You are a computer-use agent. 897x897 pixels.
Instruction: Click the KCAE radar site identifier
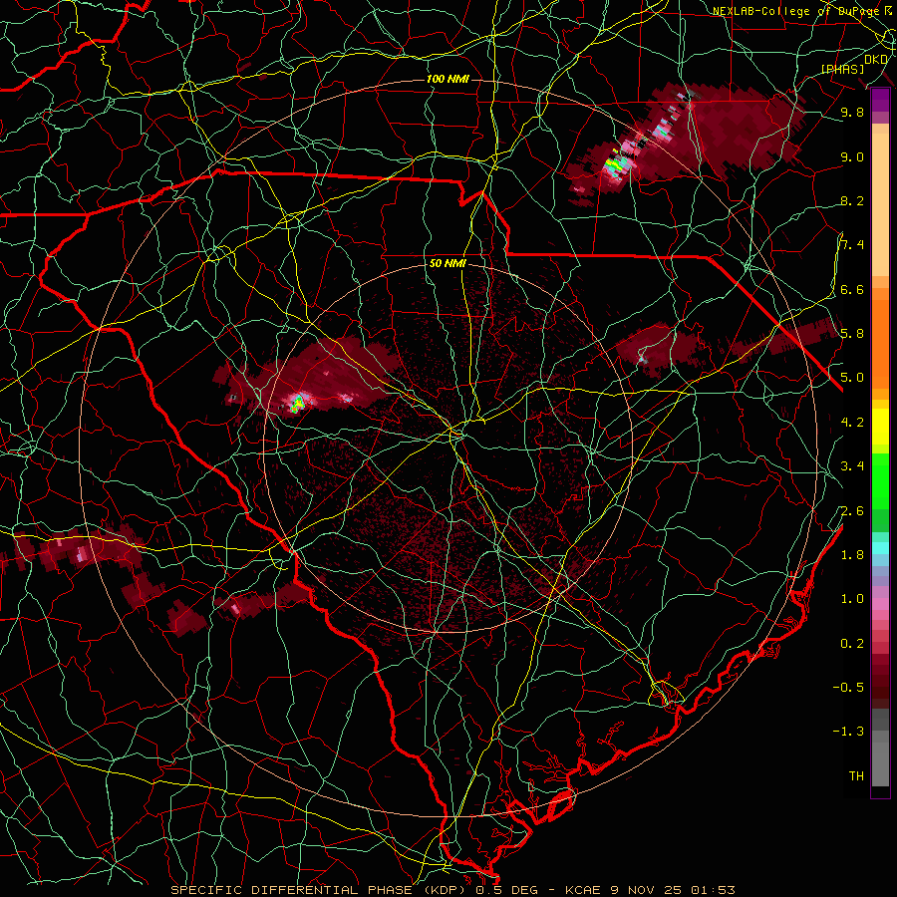click(582, 890)
